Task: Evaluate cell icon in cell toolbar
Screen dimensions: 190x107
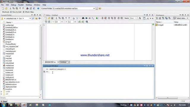Action: point(46,22)
